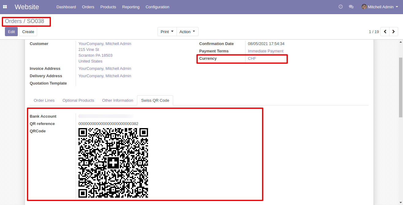The height and width of the screenshot is (205, 403).
Task: Click Mitchell Admin avatar picture
Action: point(364,7)
